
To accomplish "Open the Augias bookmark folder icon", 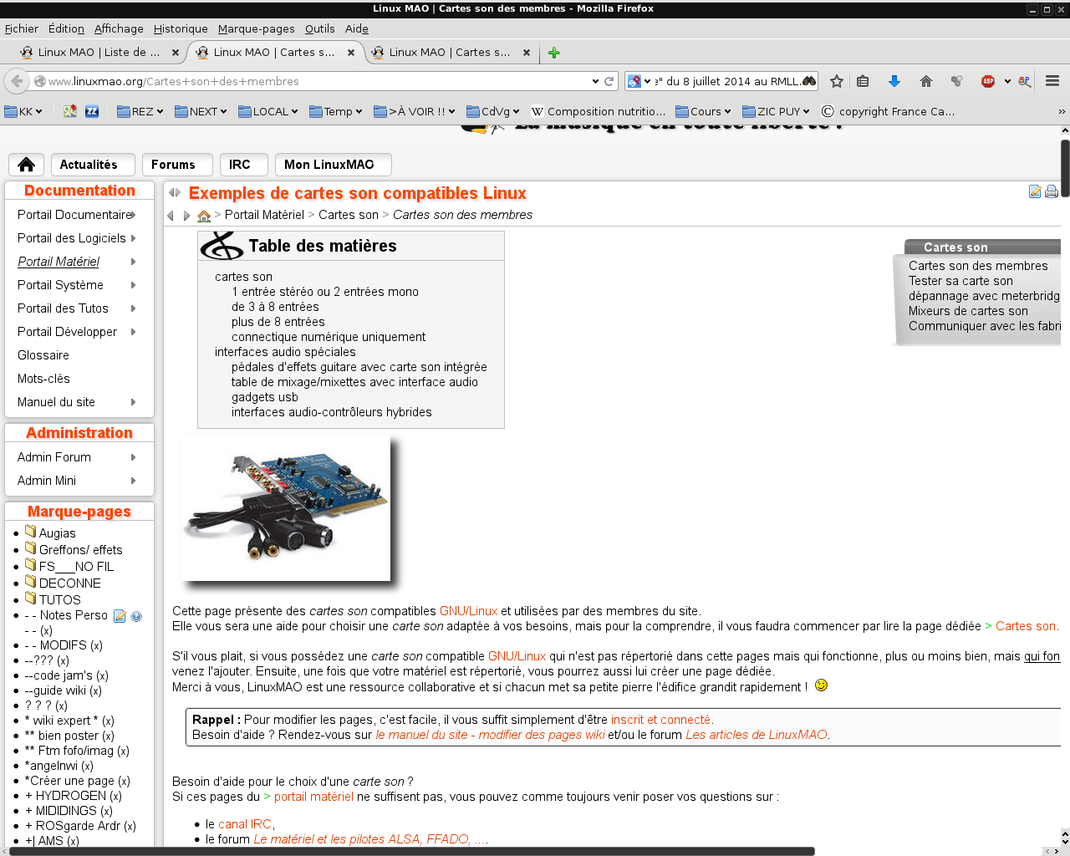I will click(31, 532).
